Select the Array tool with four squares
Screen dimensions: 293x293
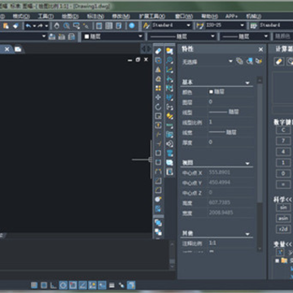click(158, 88)
